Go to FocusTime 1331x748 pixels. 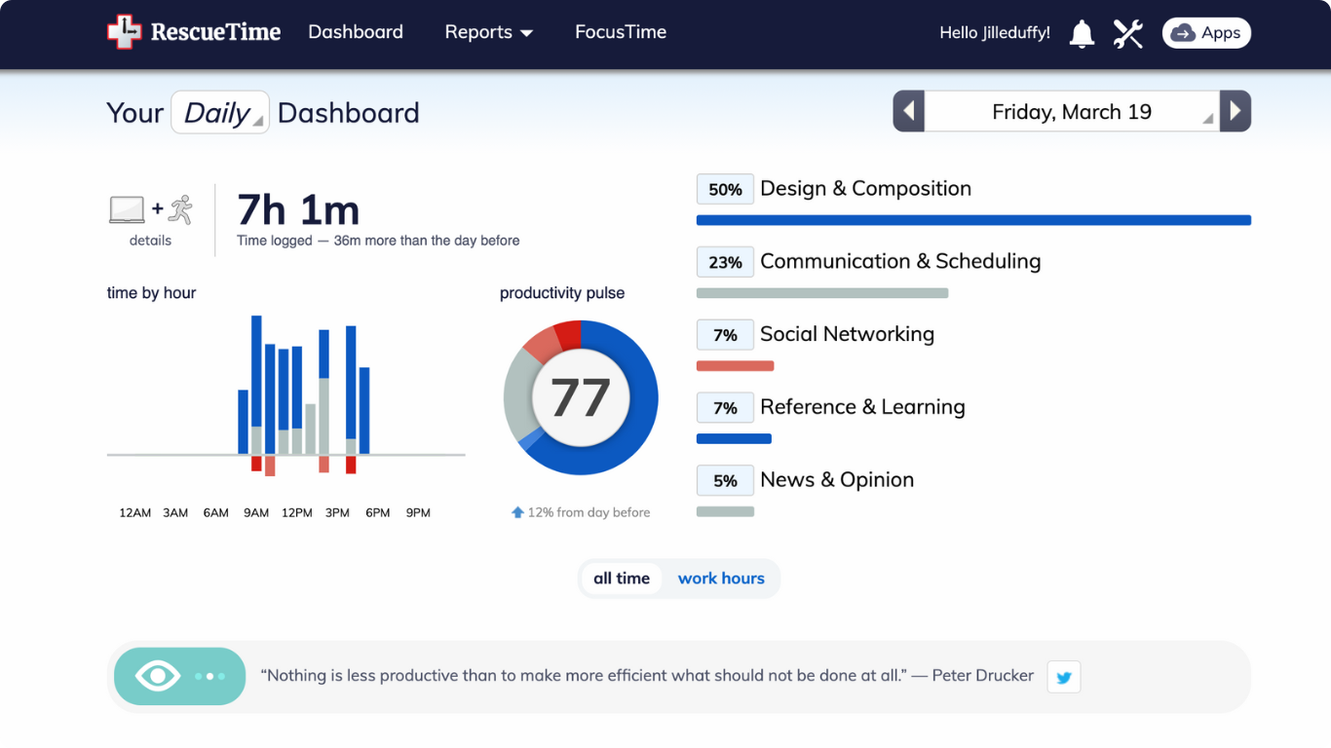coord(621,32)
